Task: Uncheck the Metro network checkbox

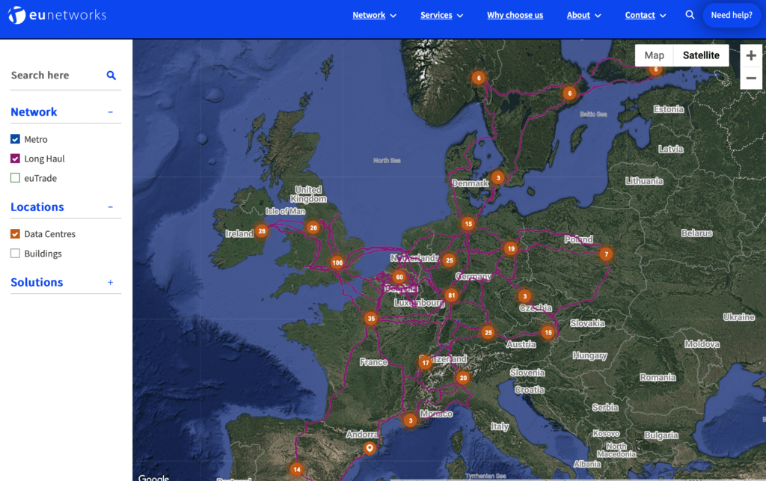Action: (15, 139)
